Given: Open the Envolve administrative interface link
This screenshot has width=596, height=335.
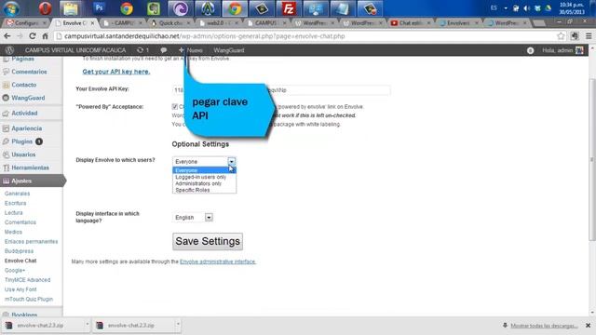Looking at the screenshot, I should [218, 261].
